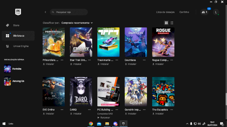
Task: Open the Rogue Company cover
Action: click(x=163, y=42)
